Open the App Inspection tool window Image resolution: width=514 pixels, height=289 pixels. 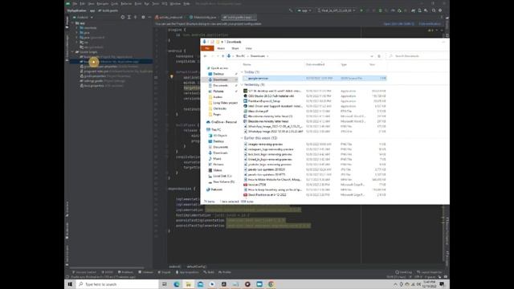coord(187,272)
